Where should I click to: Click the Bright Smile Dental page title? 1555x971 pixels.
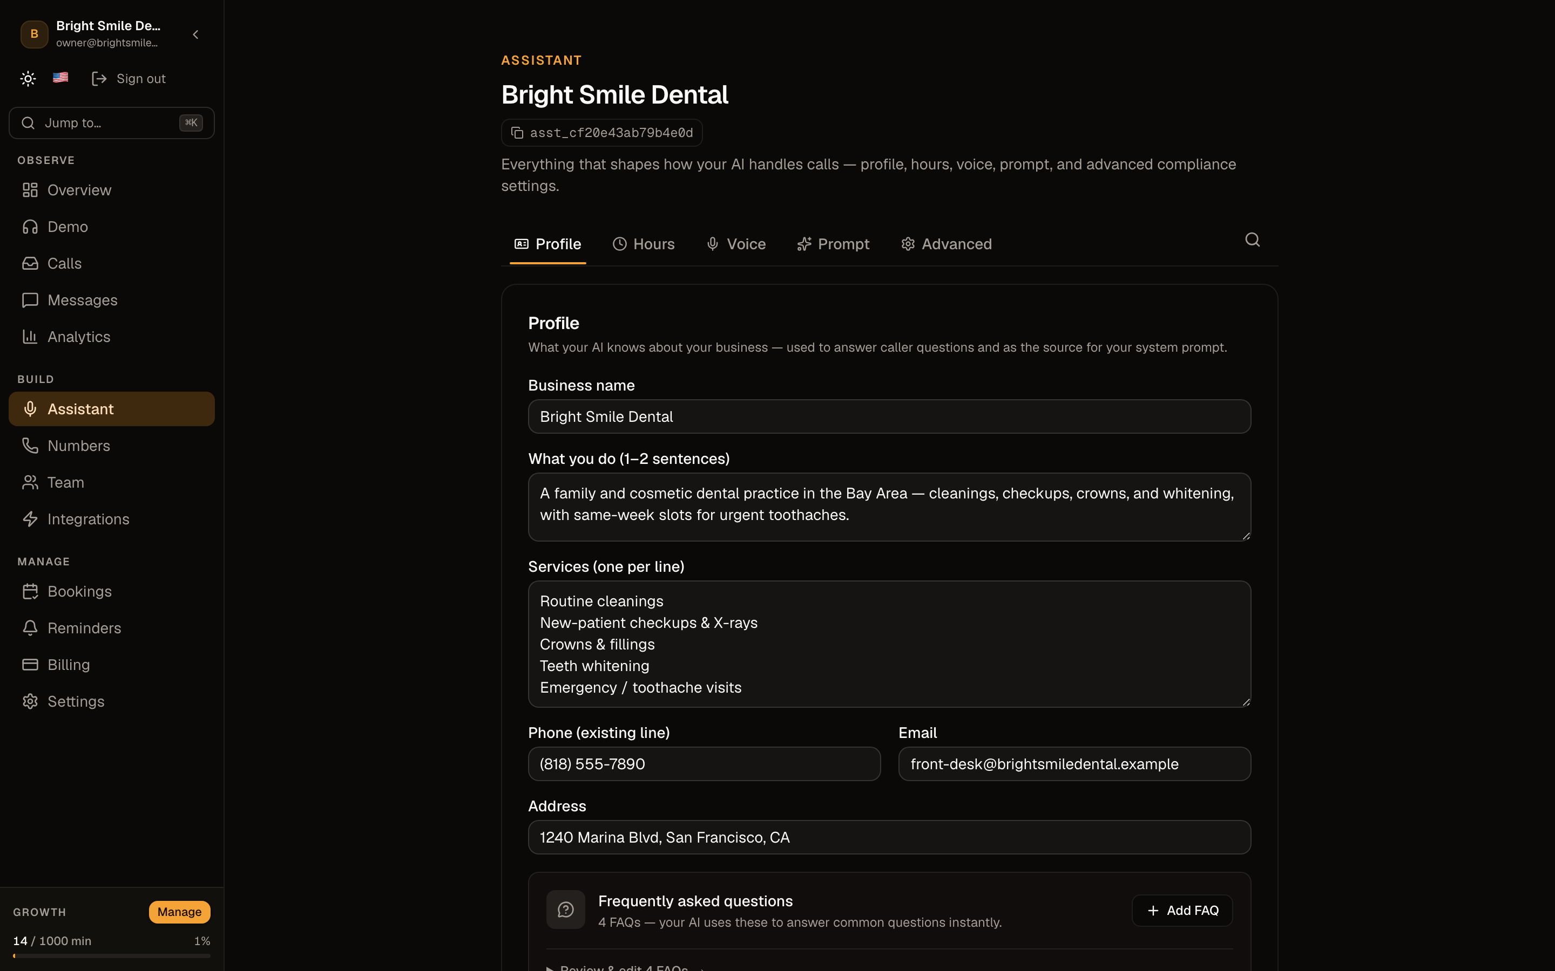tap(615, 95)
